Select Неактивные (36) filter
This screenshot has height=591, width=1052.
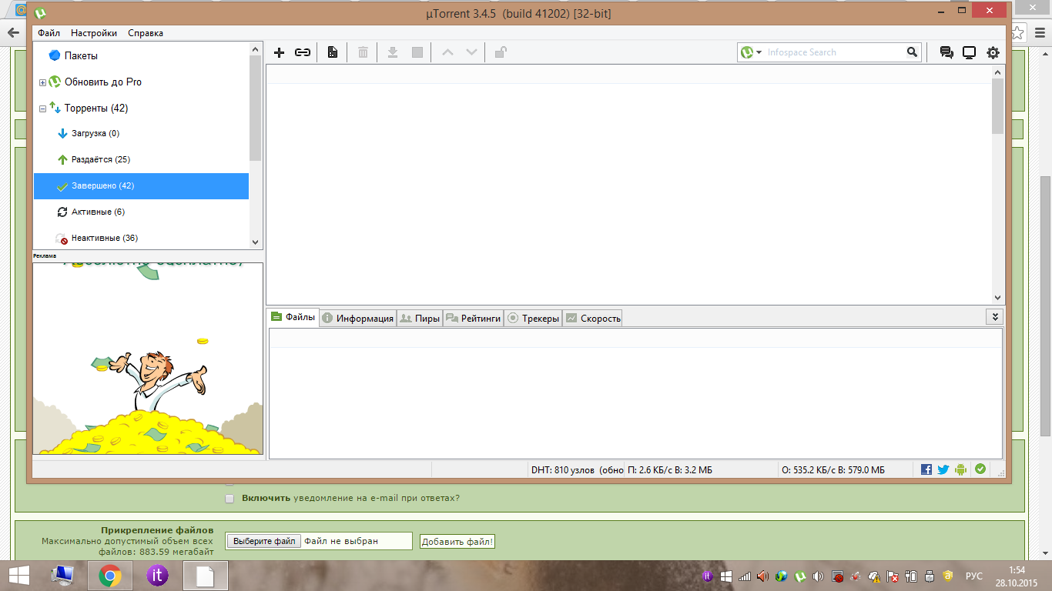(105, 239)
